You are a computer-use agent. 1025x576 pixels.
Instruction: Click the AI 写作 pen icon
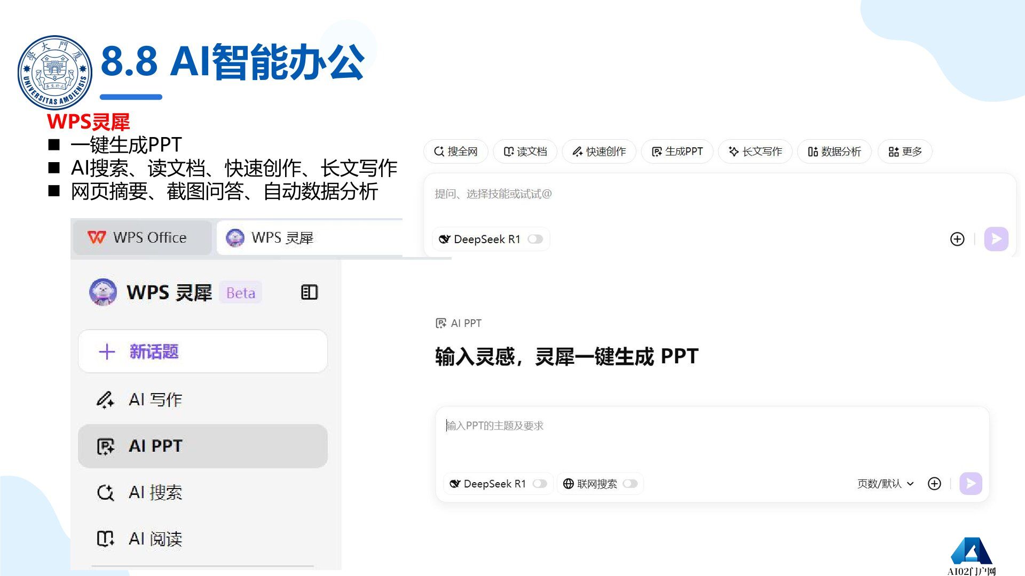[105, 399]
